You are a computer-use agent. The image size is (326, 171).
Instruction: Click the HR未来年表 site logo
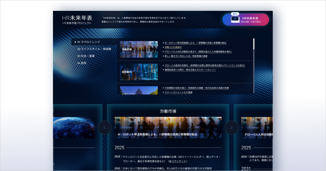tap(77, 18)
